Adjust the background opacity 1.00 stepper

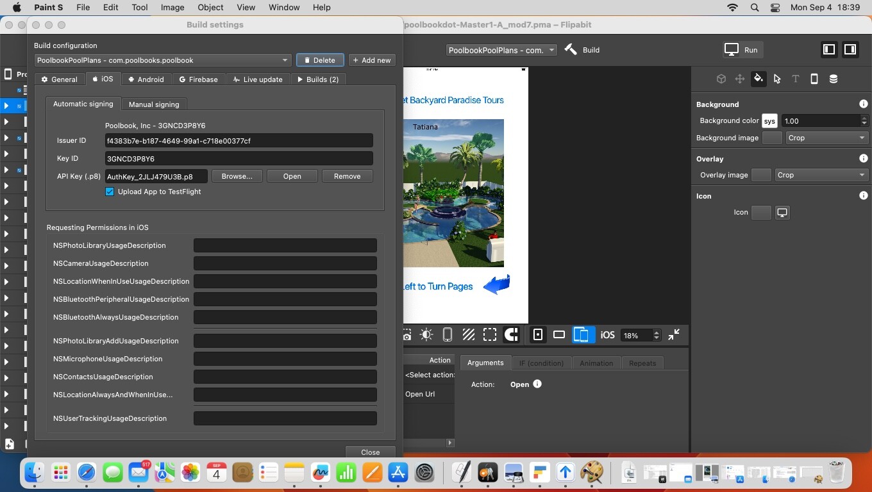[864, 120]
